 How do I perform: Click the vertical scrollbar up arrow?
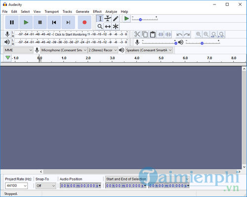click(244, 69)
